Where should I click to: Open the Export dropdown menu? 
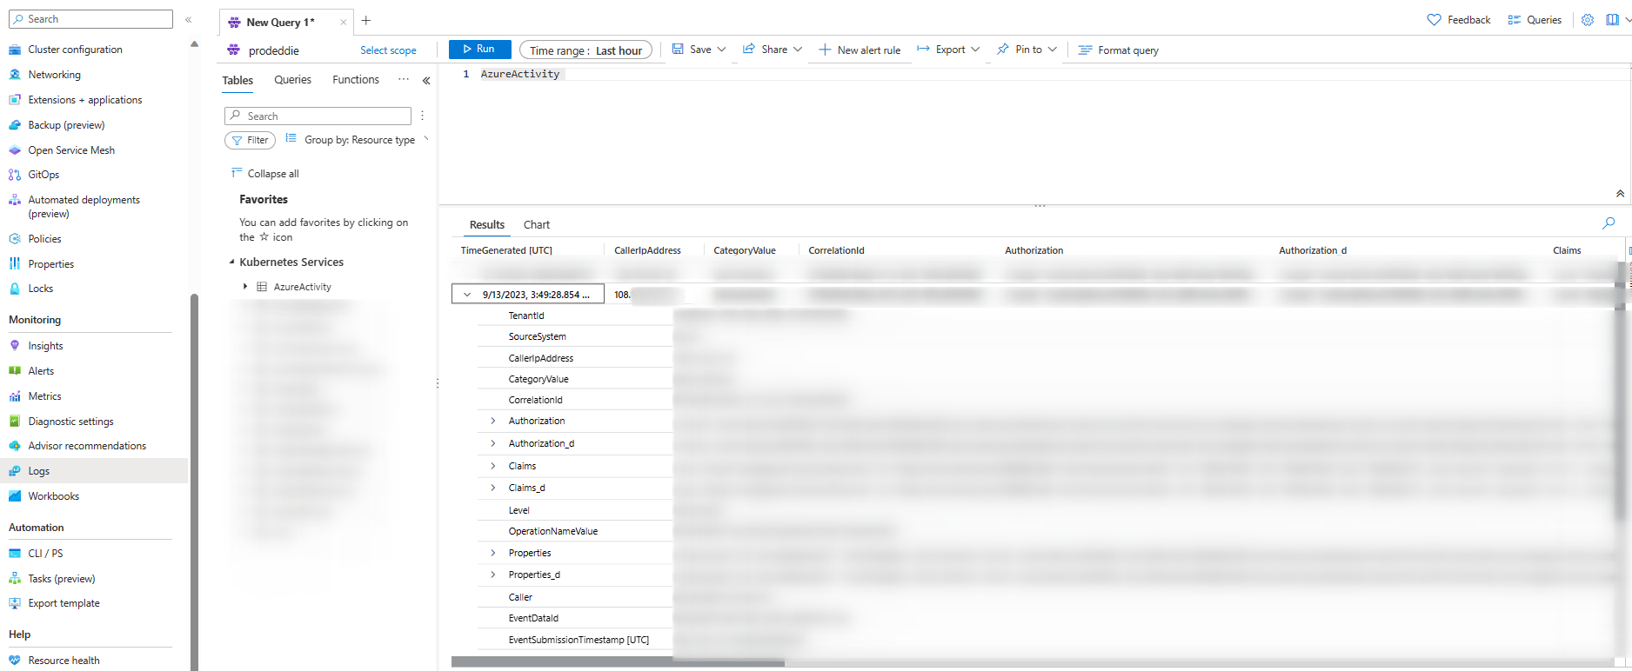tap(948, 50)
